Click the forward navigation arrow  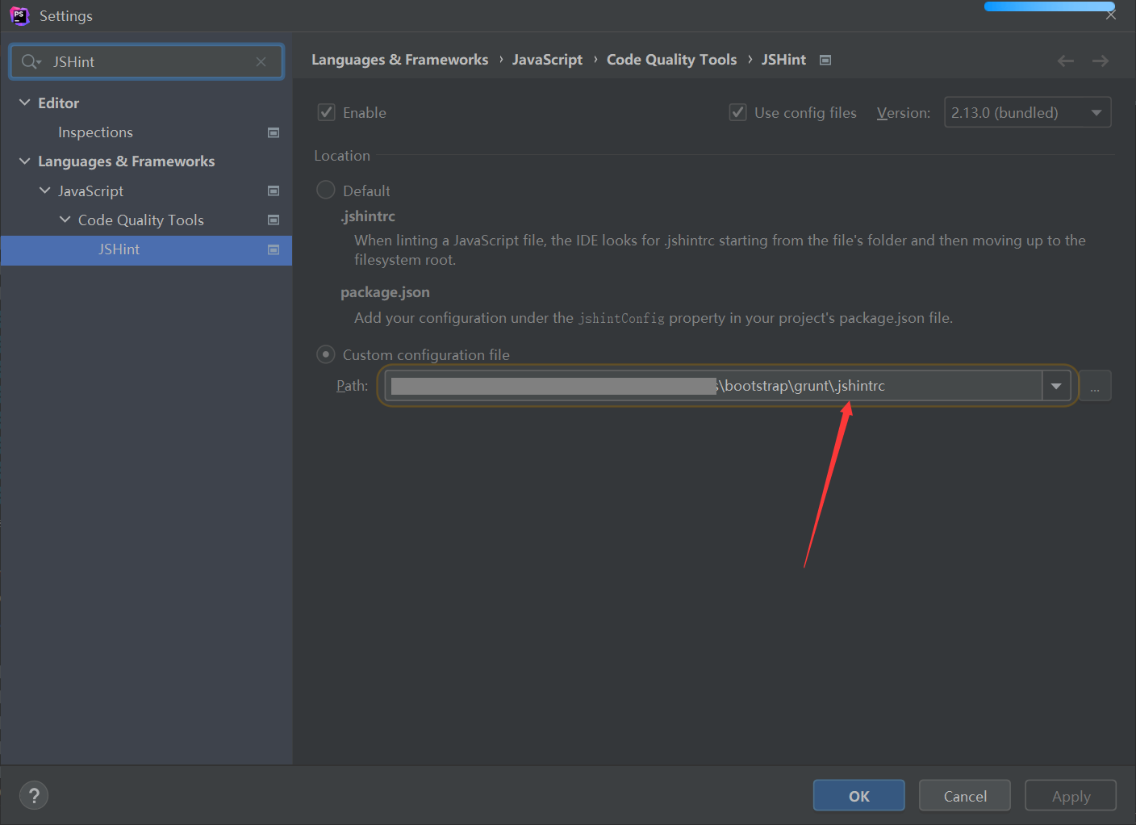1100,60
